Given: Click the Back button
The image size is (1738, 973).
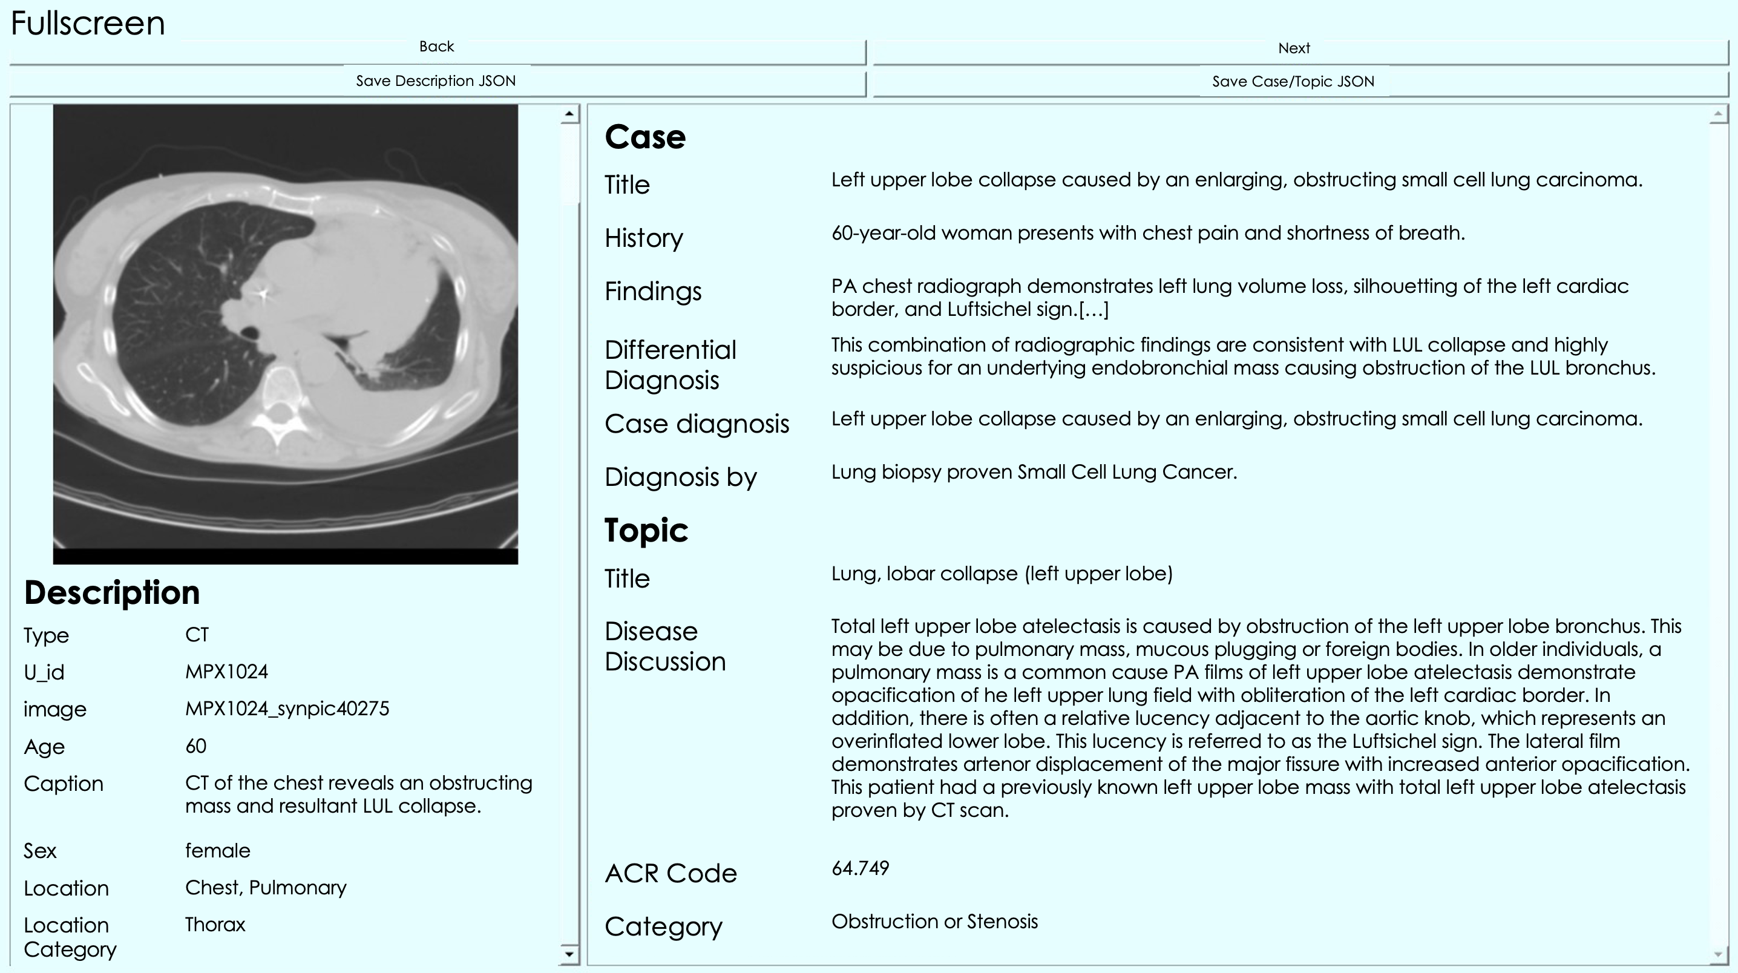Looking at the screenshot, I should tap(436, 48).
